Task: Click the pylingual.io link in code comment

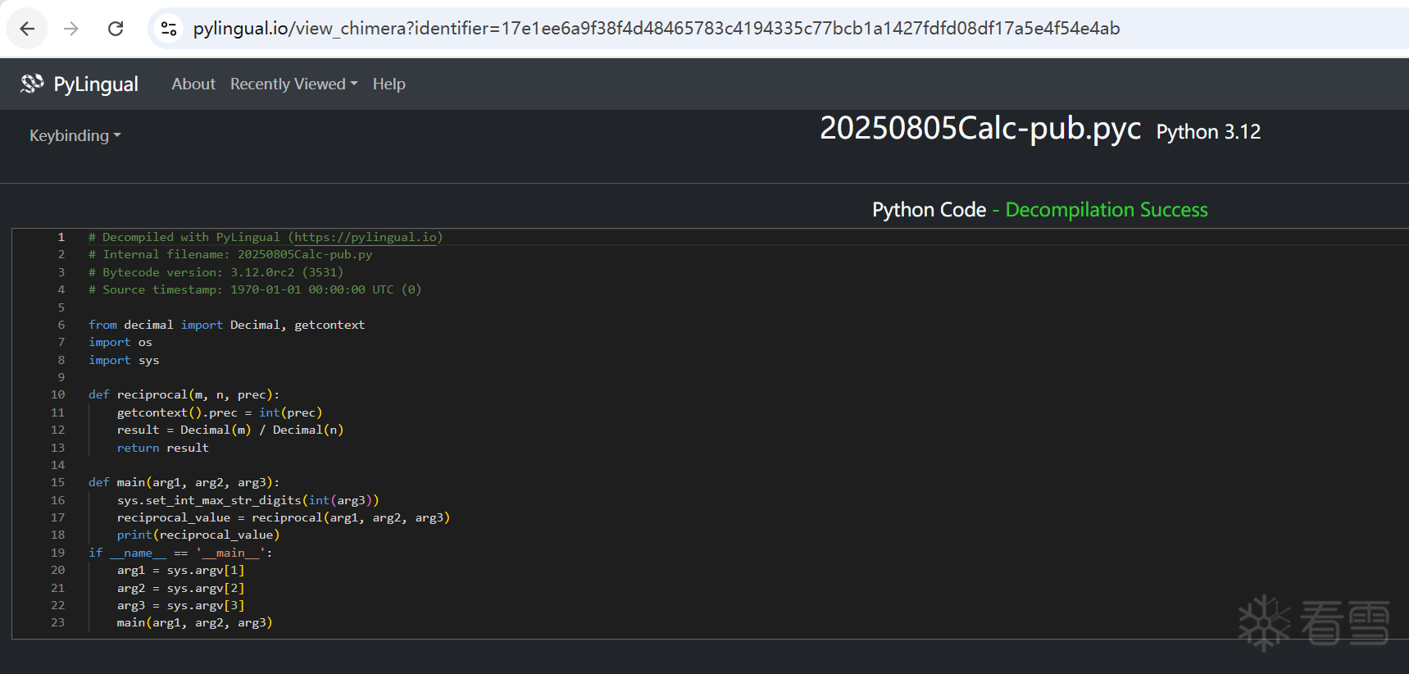Action: [x=366, y=237]
